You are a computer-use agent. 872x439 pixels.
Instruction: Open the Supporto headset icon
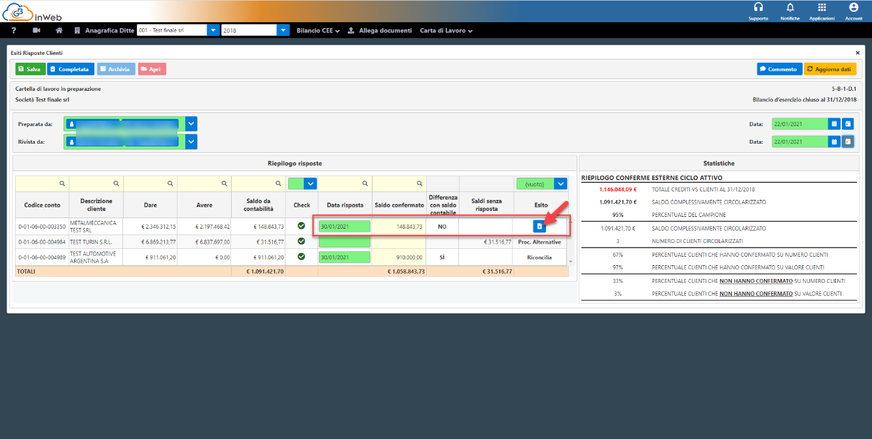[759, 8]
